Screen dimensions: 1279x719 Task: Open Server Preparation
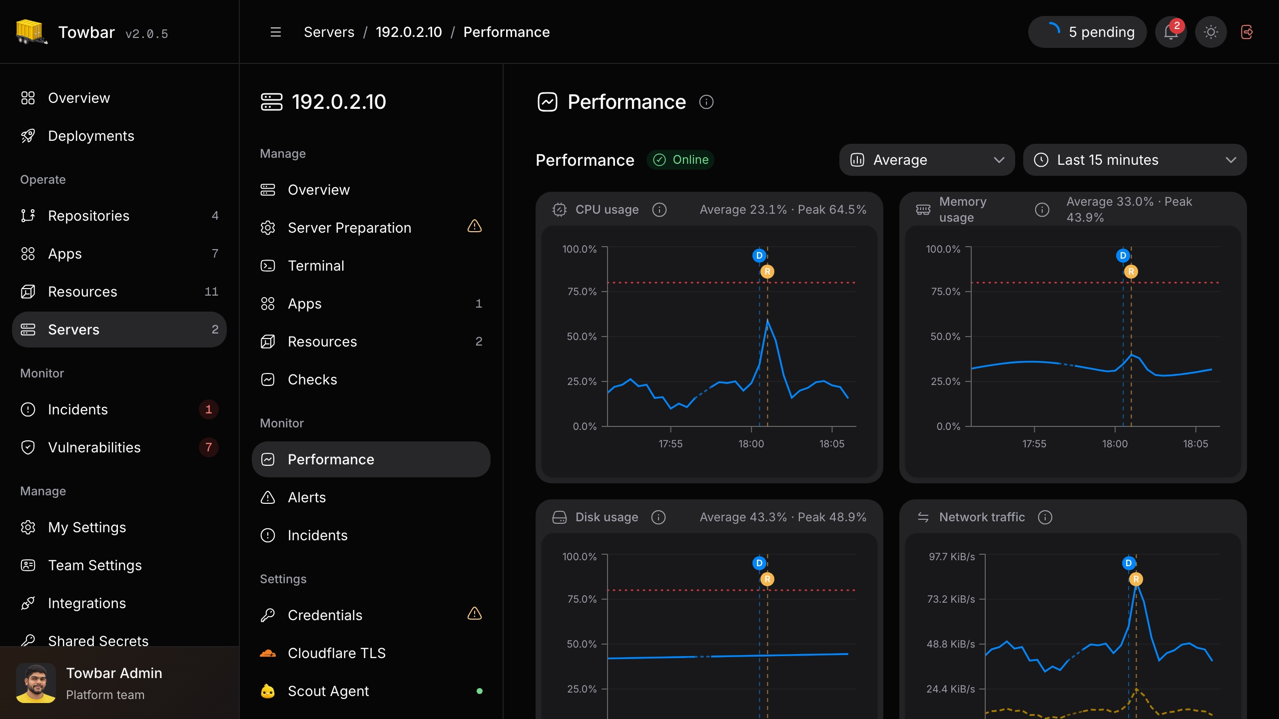point(371,228)
